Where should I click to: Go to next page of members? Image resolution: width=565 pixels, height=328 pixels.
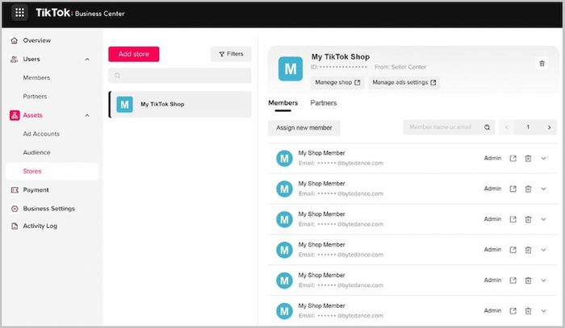coord(549,127)
